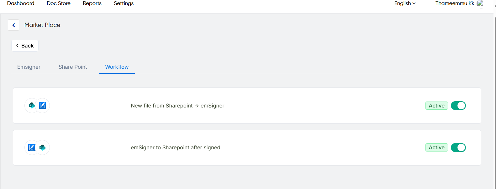The height and width of the screenshot is (189, 496).
Task: Select the Workflow tab
Action: (x=117, y=67)
